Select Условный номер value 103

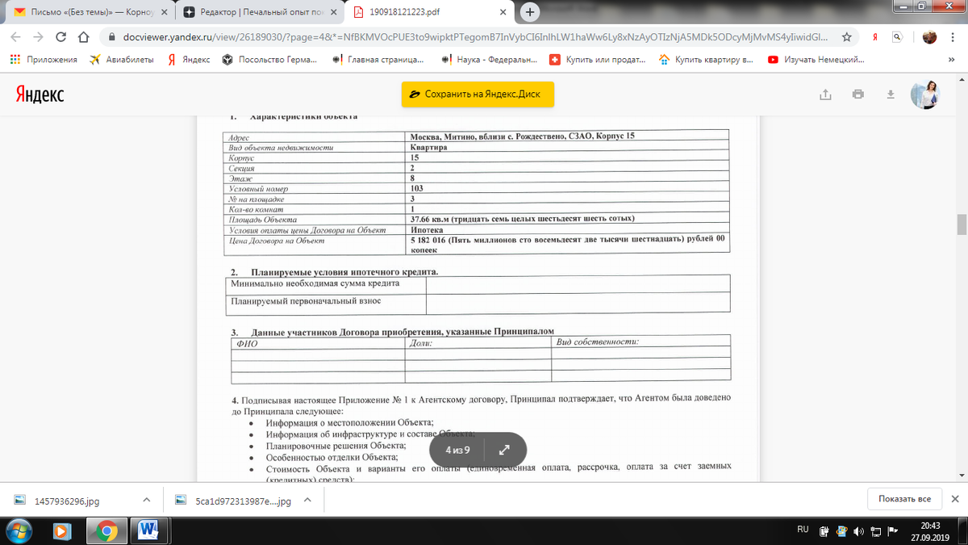pos(417,188)
